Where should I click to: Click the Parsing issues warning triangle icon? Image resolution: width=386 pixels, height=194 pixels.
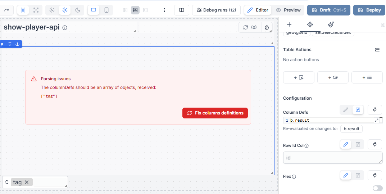34,79
